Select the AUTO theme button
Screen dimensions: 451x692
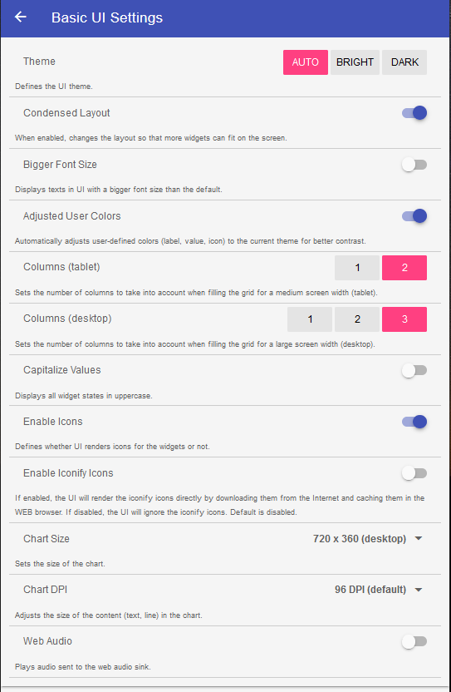coord(306,62)
